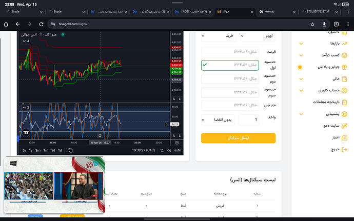This screenshot has width=354, height=221.
Task: Toggle main price pane L scale button
Action: [180, 99]
